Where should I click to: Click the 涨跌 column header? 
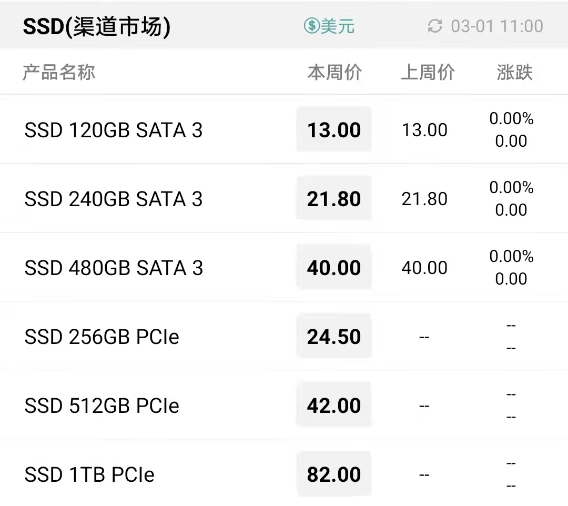coord(514,72)
